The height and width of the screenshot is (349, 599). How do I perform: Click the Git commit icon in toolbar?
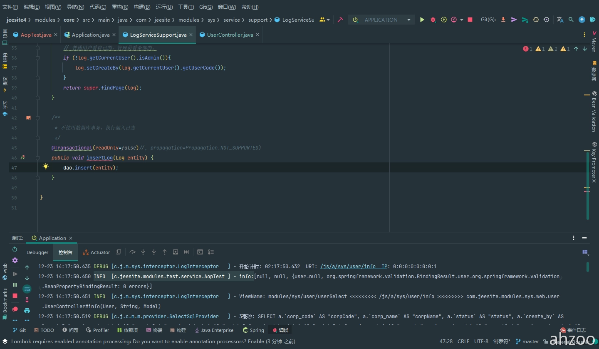point(514,20)
